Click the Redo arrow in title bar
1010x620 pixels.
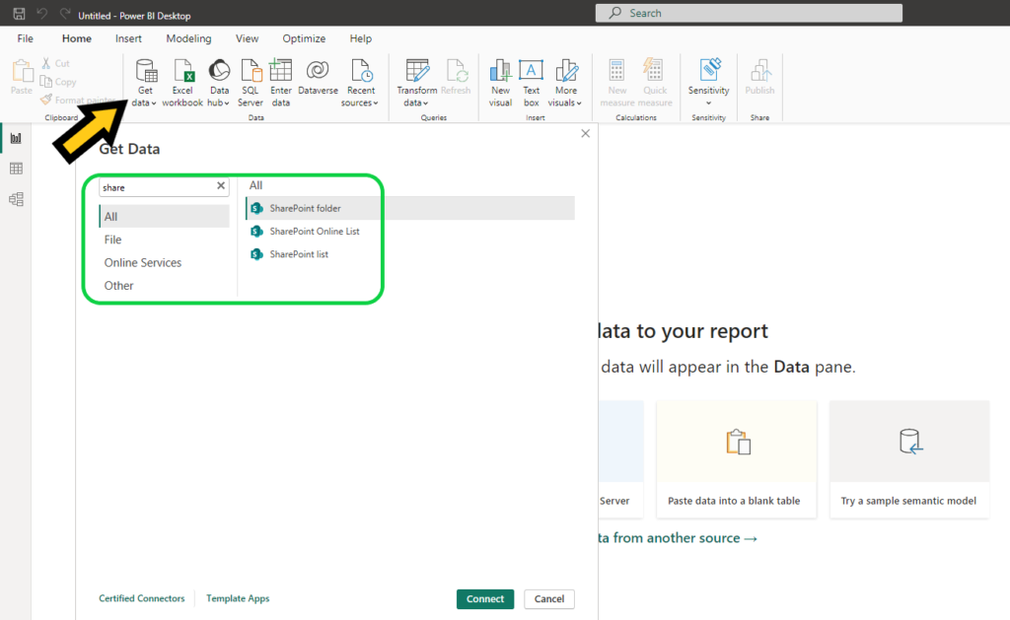(x=64, y=14)
